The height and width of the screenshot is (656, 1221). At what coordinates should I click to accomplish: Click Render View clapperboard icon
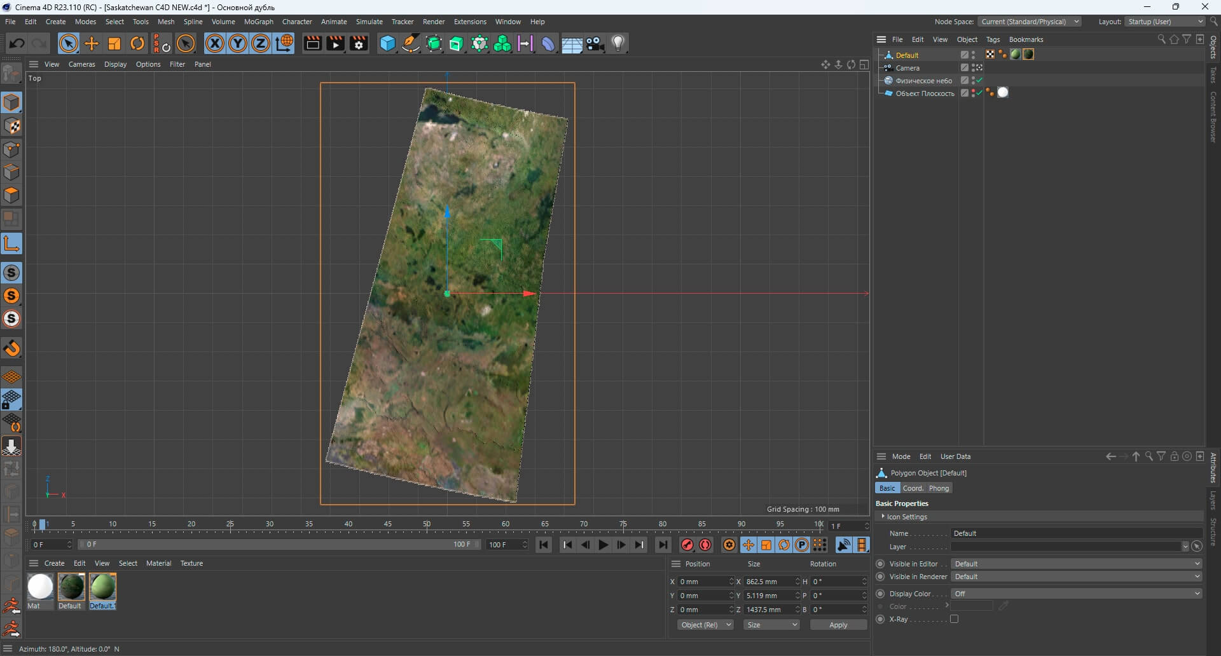pyautogui.click(x=312, y=43)
